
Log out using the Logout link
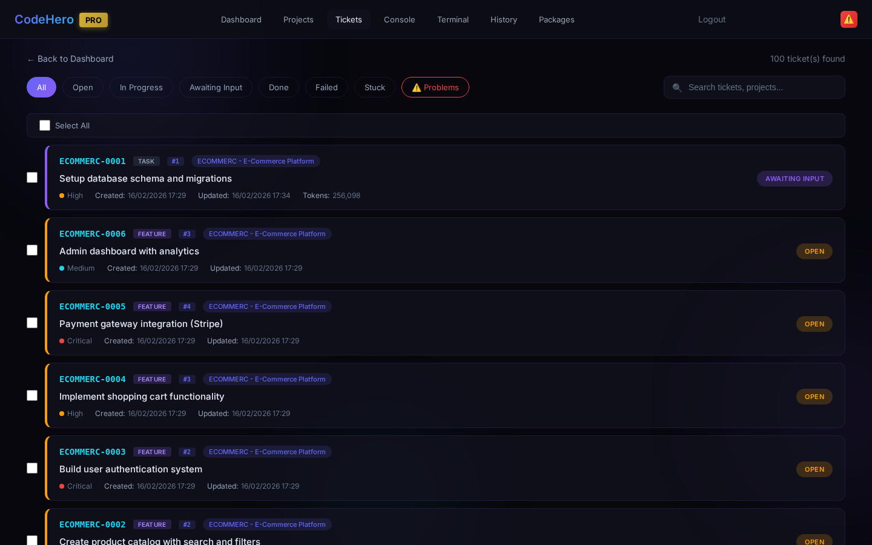(x=712, y=19)
